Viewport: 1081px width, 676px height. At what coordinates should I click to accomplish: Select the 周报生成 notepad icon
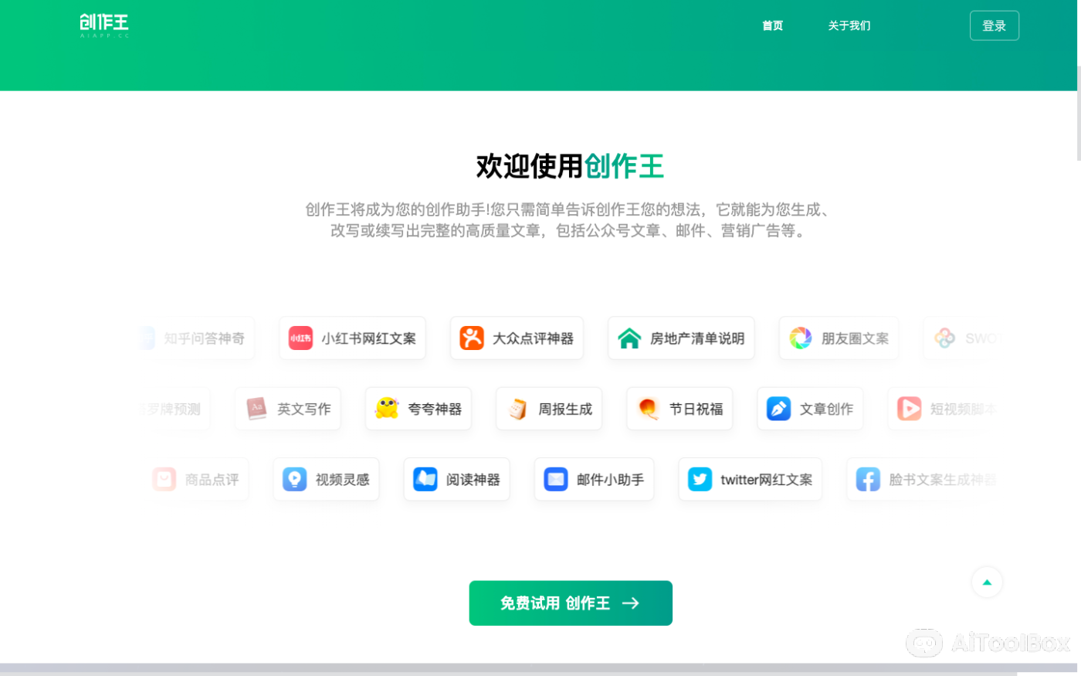(516, 409)
